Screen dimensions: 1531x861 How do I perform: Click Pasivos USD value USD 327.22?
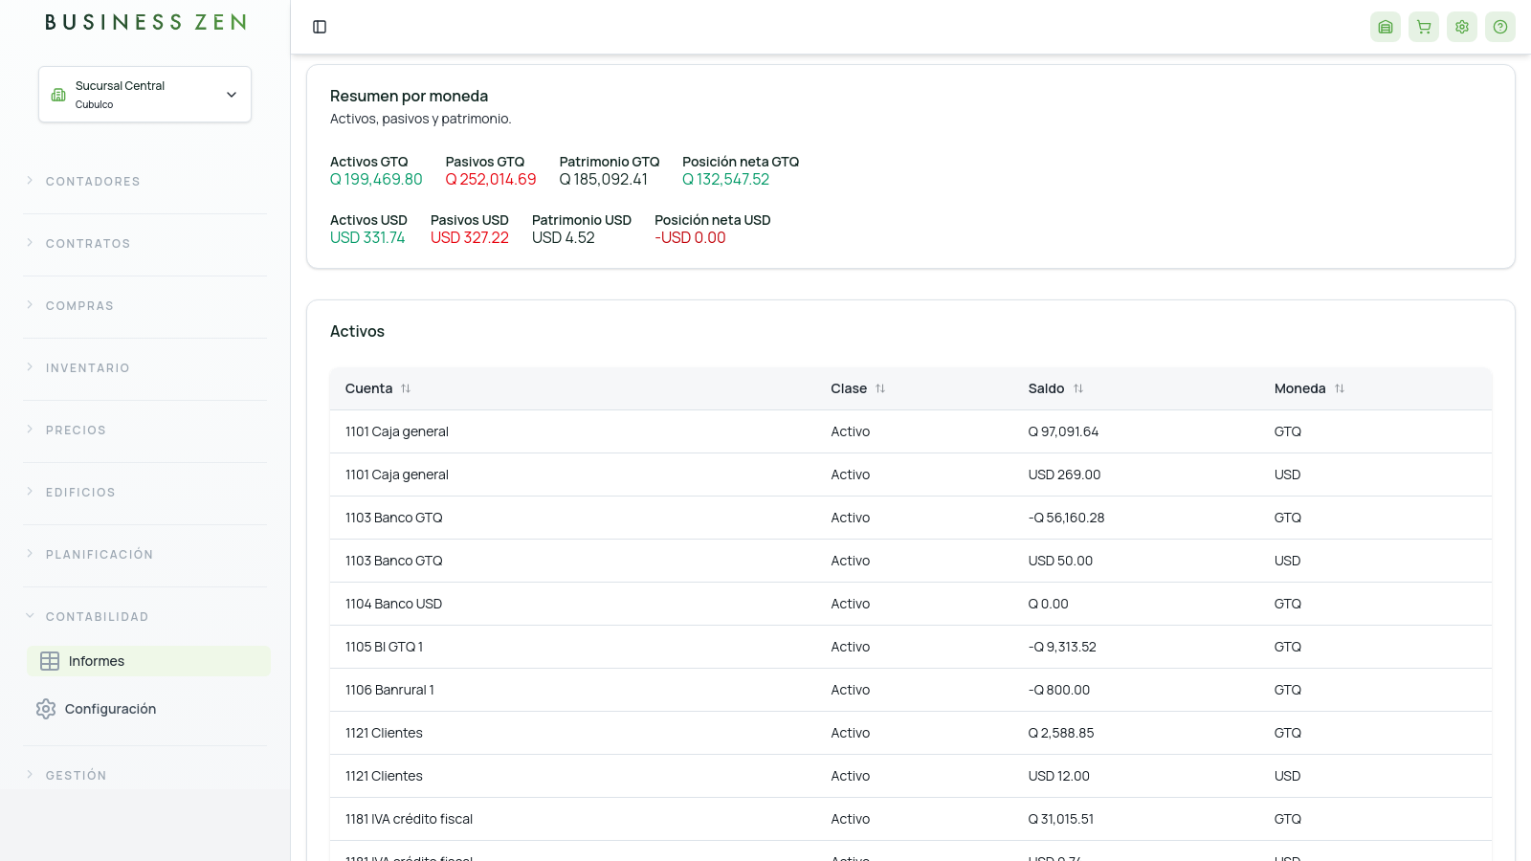pos(470,237)
